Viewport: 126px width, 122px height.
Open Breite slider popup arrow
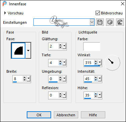29,79
